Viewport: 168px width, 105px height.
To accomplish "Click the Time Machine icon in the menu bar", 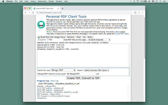I will 131,1.
